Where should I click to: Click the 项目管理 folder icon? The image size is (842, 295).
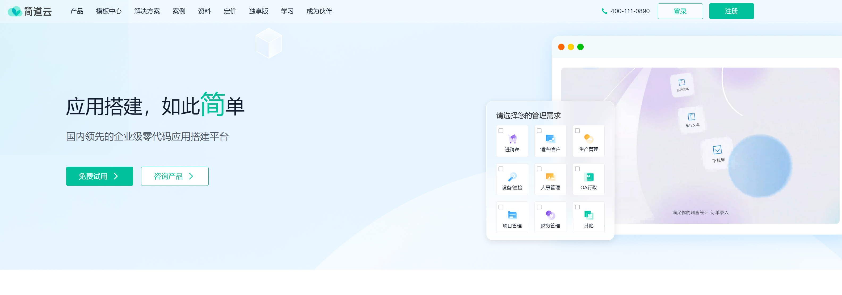click(x=512, y=215)
